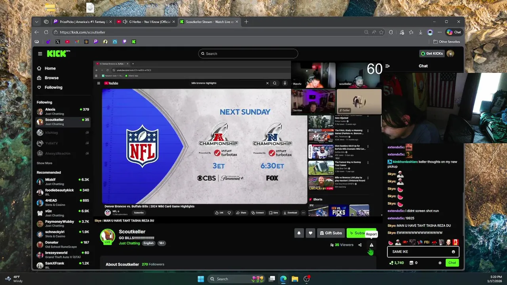507x285 pixels.
Task: Click the taskbar Search box
Action: (236, 279)
